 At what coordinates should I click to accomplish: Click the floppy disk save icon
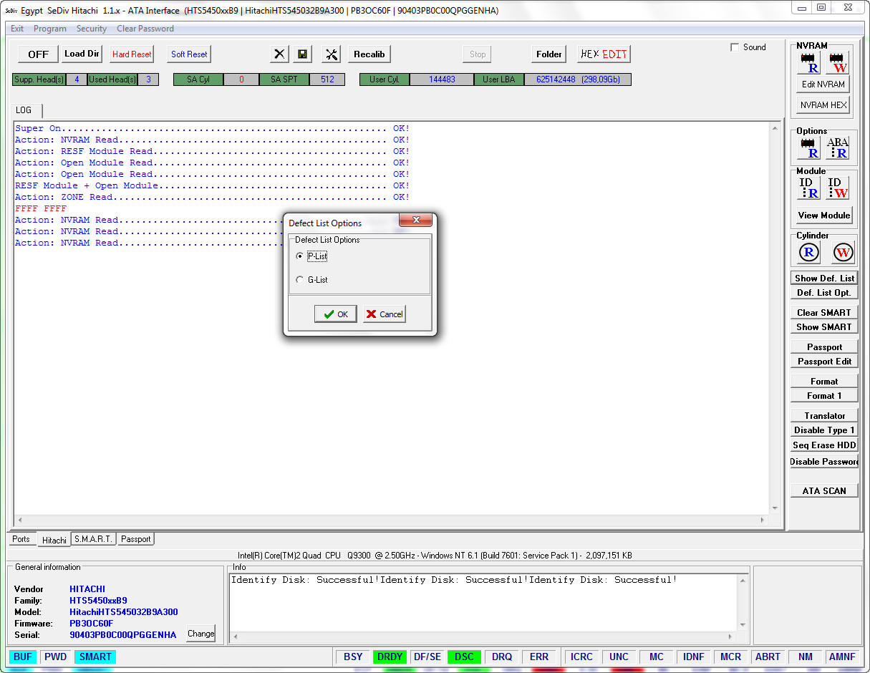(x=303, y=54)
